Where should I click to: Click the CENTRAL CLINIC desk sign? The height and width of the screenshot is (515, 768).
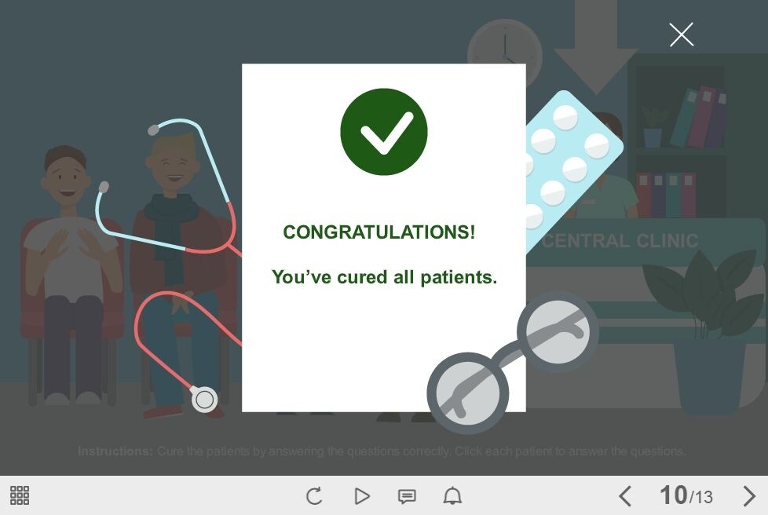(620, 241)
